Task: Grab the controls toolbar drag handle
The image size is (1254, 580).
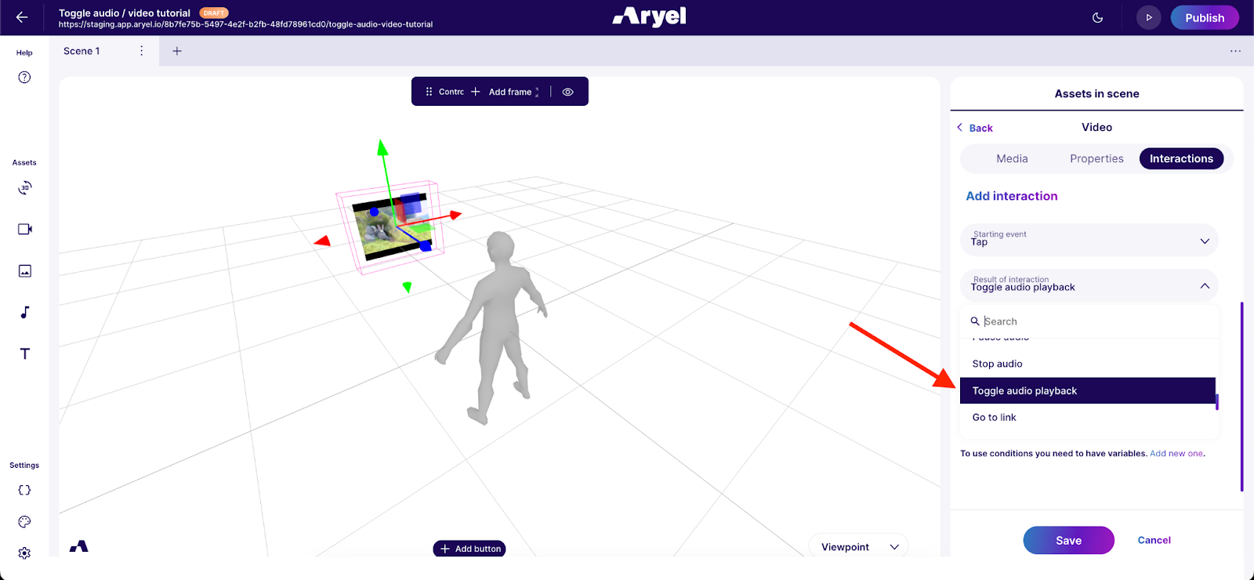Action: (x=429, y=92)
